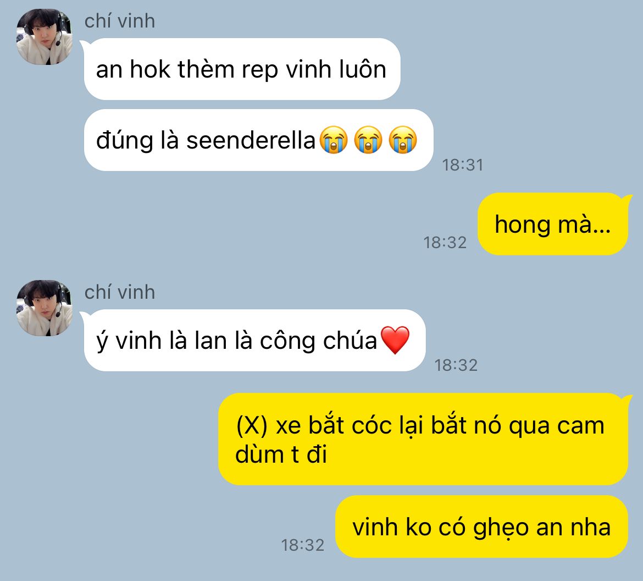Open chí vinh's second profile avatar

coord(45,308)
